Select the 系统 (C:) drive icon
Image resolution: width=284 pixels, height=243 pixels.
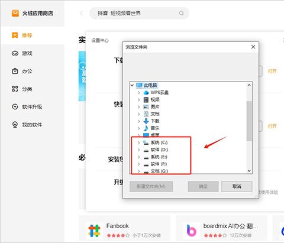tap(146, 142)
